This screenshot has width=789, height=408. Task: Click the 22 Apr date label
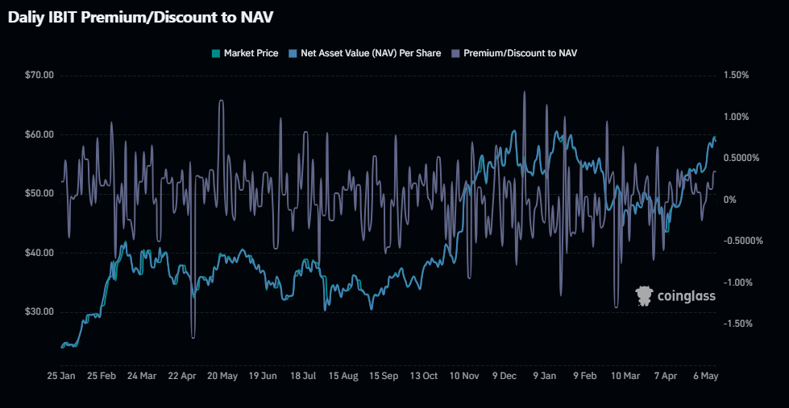(x=181, y=376)
